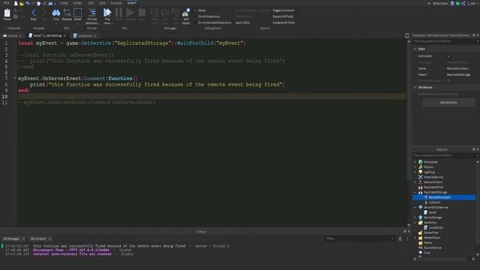Select NetworkClient in Explorer
Image resolution: width=480 pixels, height=270 pixels.
click(x=433, y=182)
